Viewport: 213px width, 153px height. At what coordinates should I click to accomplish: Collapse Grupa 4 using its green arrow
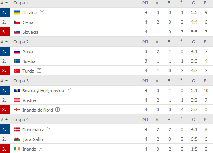tap(6, 119)
